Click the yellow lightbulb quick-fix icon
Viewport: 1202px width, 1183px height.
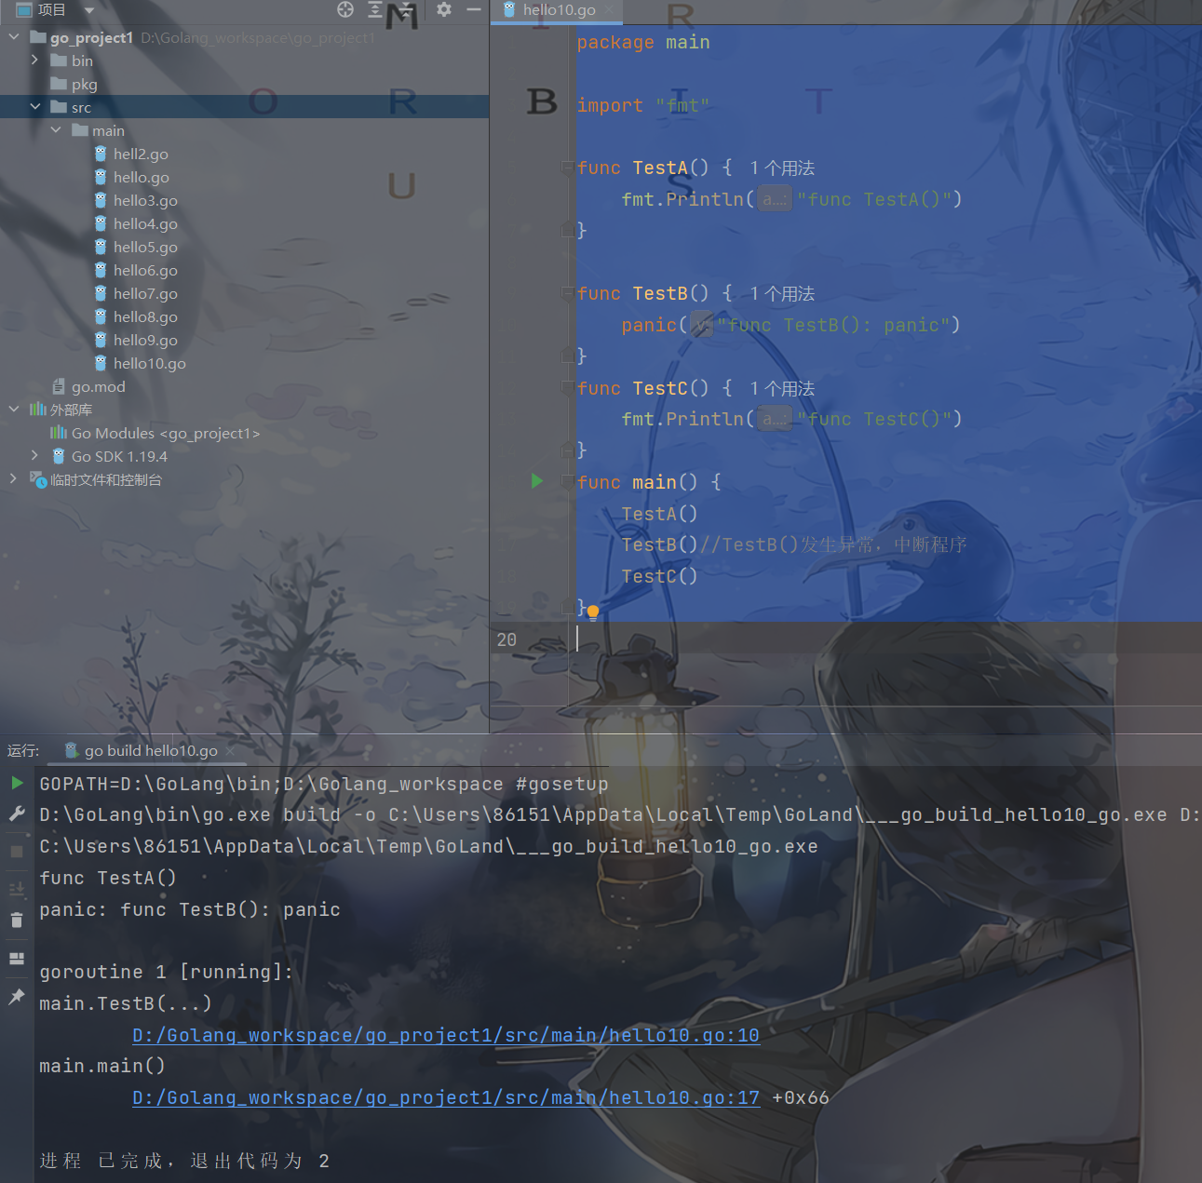click(593, 612)
